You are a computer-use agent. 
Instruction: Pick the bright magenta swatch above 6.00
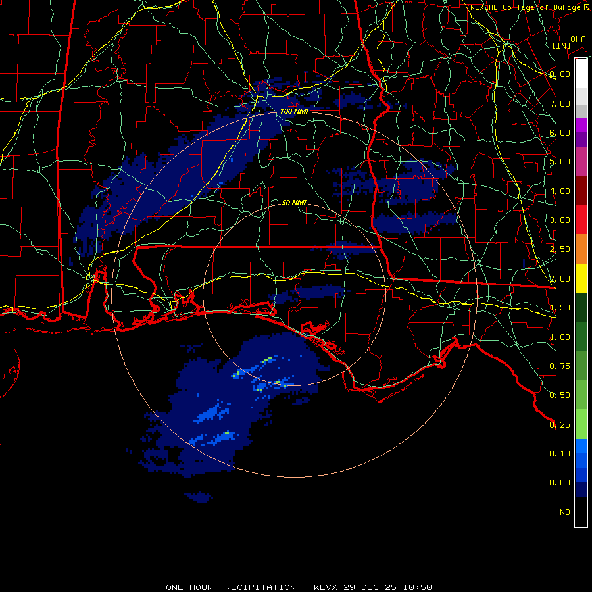click(581, 125)
